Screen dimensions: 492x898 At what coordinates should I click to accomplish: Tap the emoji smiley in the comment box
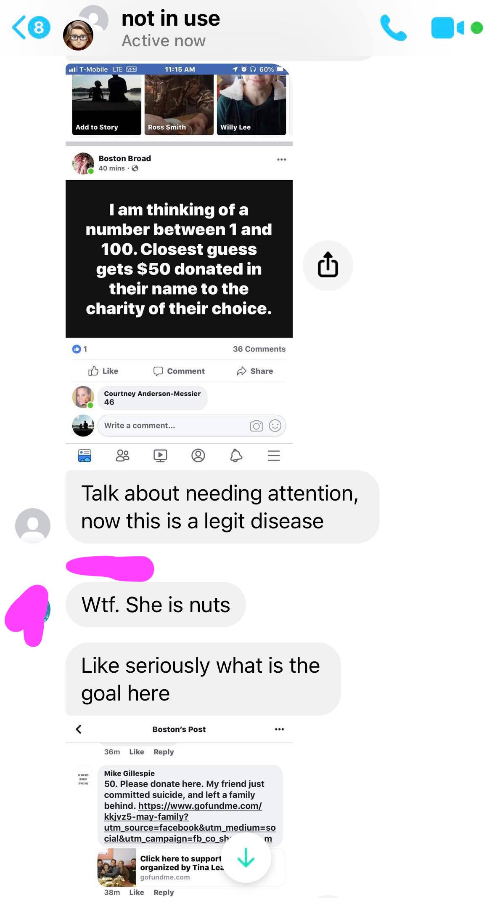[x=275, y=426]
